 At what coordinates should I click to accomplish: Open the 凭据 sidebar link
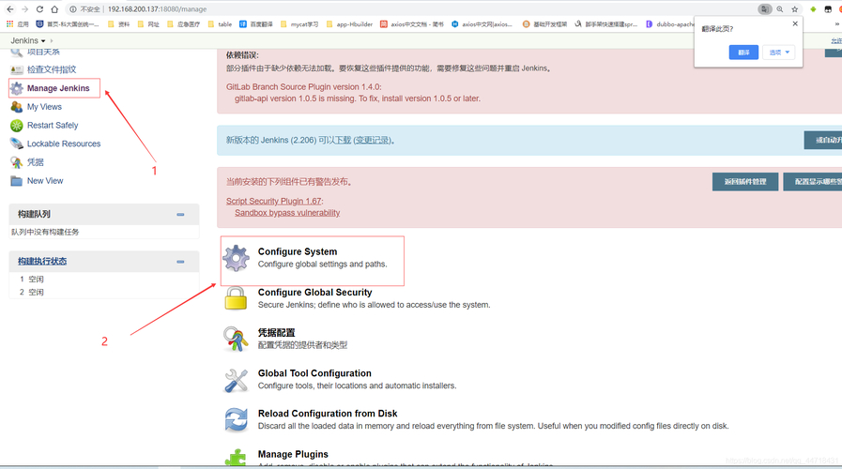[36, 162]
